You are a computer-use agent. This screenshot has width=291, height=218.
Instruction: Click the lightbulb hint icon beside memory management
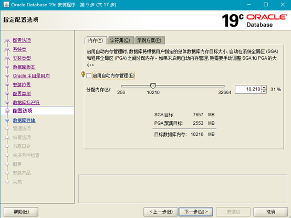pyautogui.click(x=83, y=74)
